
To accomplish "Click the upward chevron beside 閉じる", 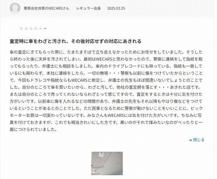I will (191, 140).
